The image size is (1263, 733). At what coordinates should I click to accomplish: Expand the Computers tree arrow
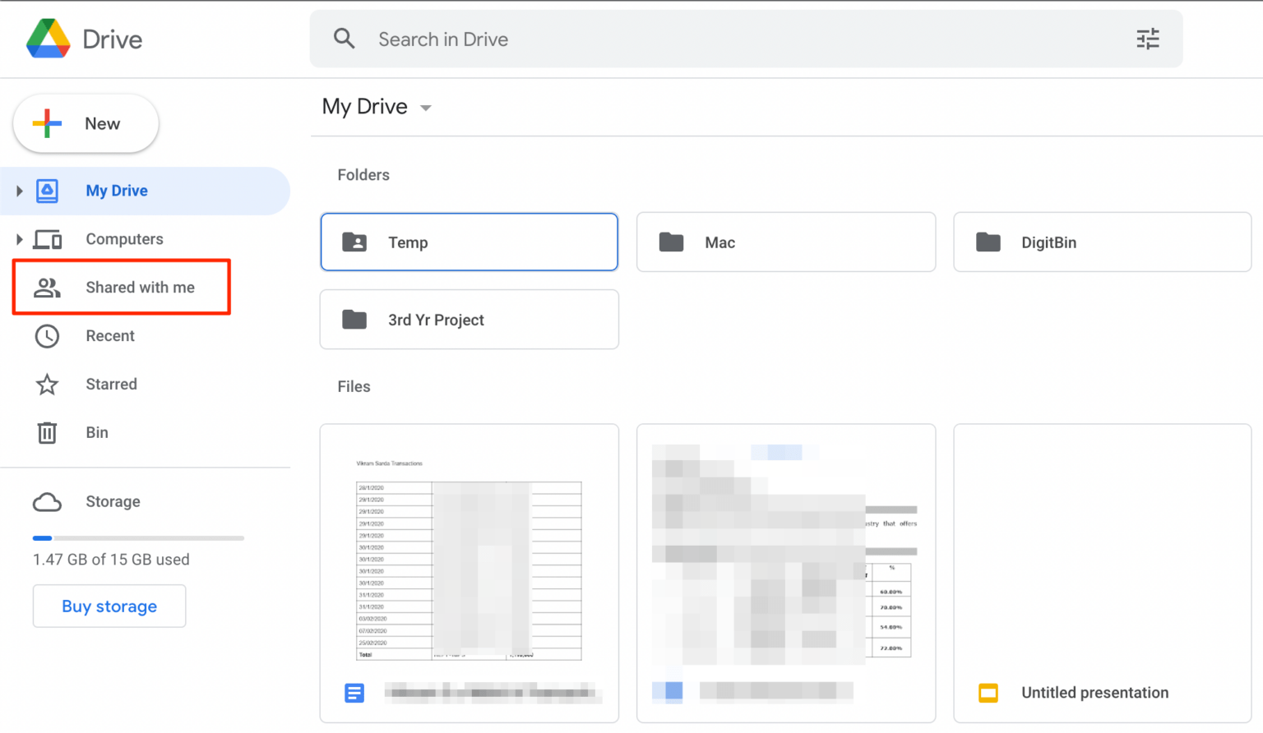pyautogui.click(x=20, y=239)
